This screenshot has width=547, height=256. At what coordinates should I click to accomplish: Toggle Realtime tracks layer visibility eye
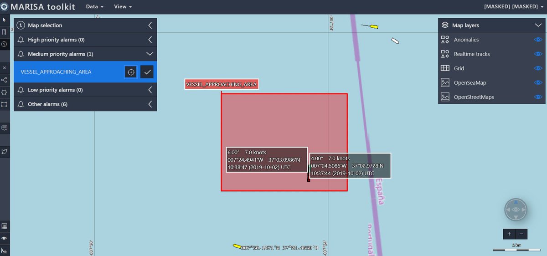point(538,54)
